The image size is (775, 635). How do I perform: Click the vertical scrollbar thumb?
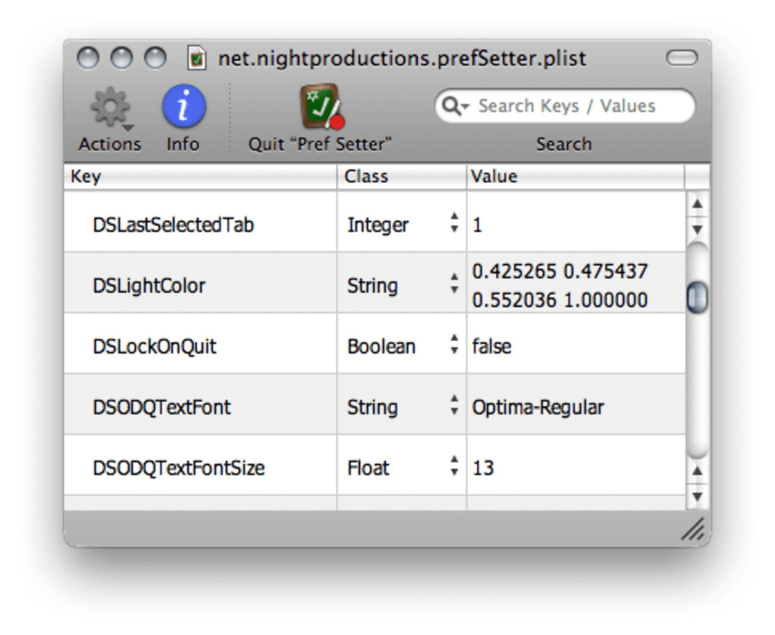click(x=697, y=297)
